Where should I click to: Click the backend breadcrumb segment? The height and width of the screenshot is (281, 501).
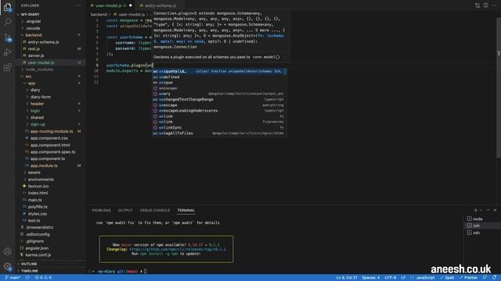pos(99,14)
